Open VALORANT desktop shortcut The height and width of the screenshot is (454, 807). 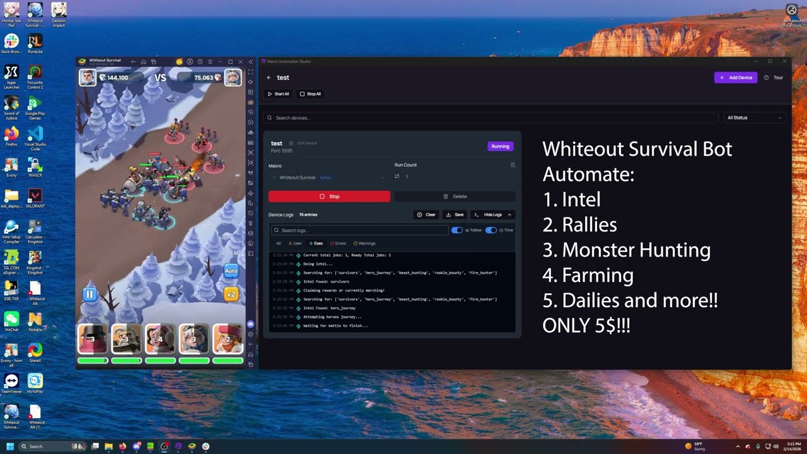(35, 199)
